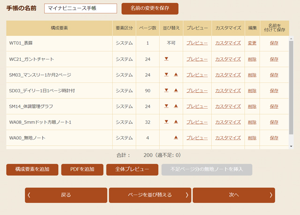Click 削除 for SM03_マンスリー row

[252, 75]
